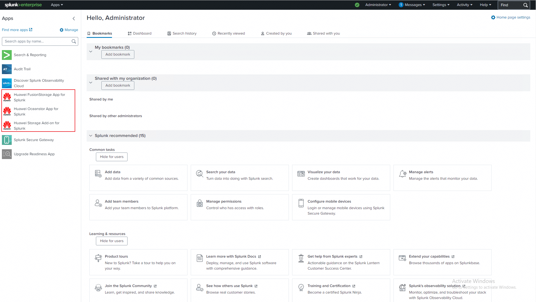Switch to the Search history tab
This screenshot has width=536, height=302.
(182, 33)
